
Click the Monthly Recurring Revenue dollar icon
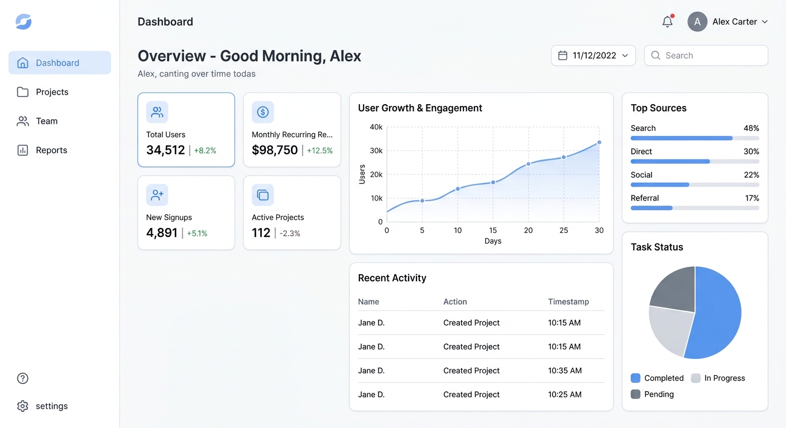262,112
